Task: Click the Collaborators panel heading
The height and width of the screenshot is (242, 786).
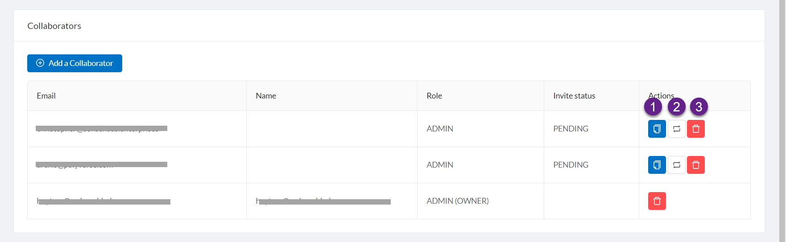Action: (54, 26)
